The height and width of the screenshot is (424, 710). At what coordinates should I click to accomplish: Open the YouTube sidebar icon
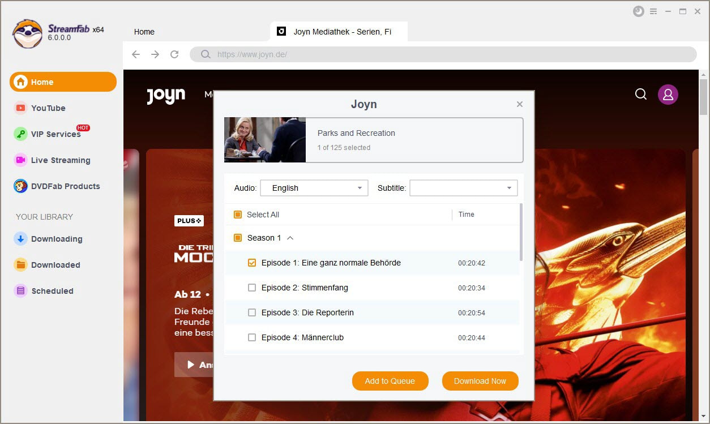(21, 108)
